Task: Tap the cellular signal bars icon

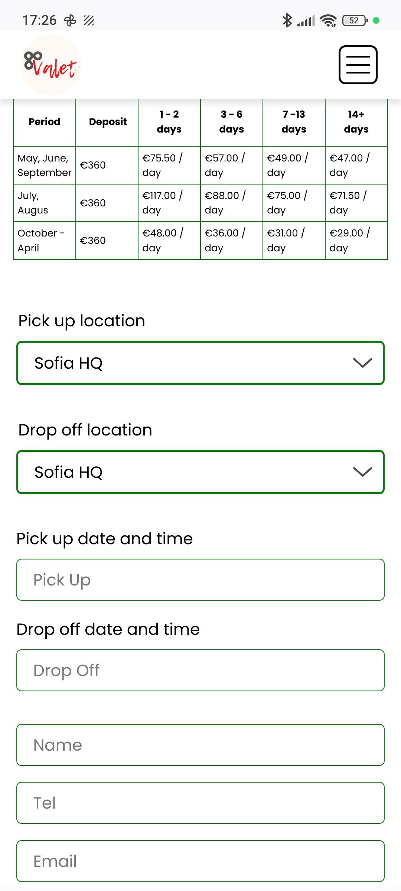Action: (306, 21)
